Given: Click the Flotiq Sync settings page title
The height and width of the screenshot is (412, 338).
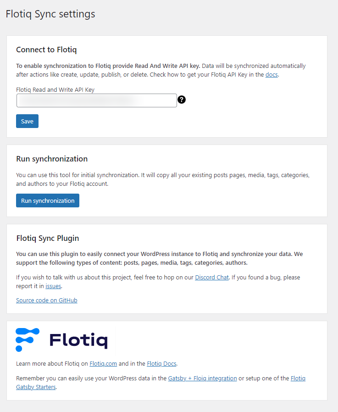Looking at the screenshot, I should click(x=50, y=14).
